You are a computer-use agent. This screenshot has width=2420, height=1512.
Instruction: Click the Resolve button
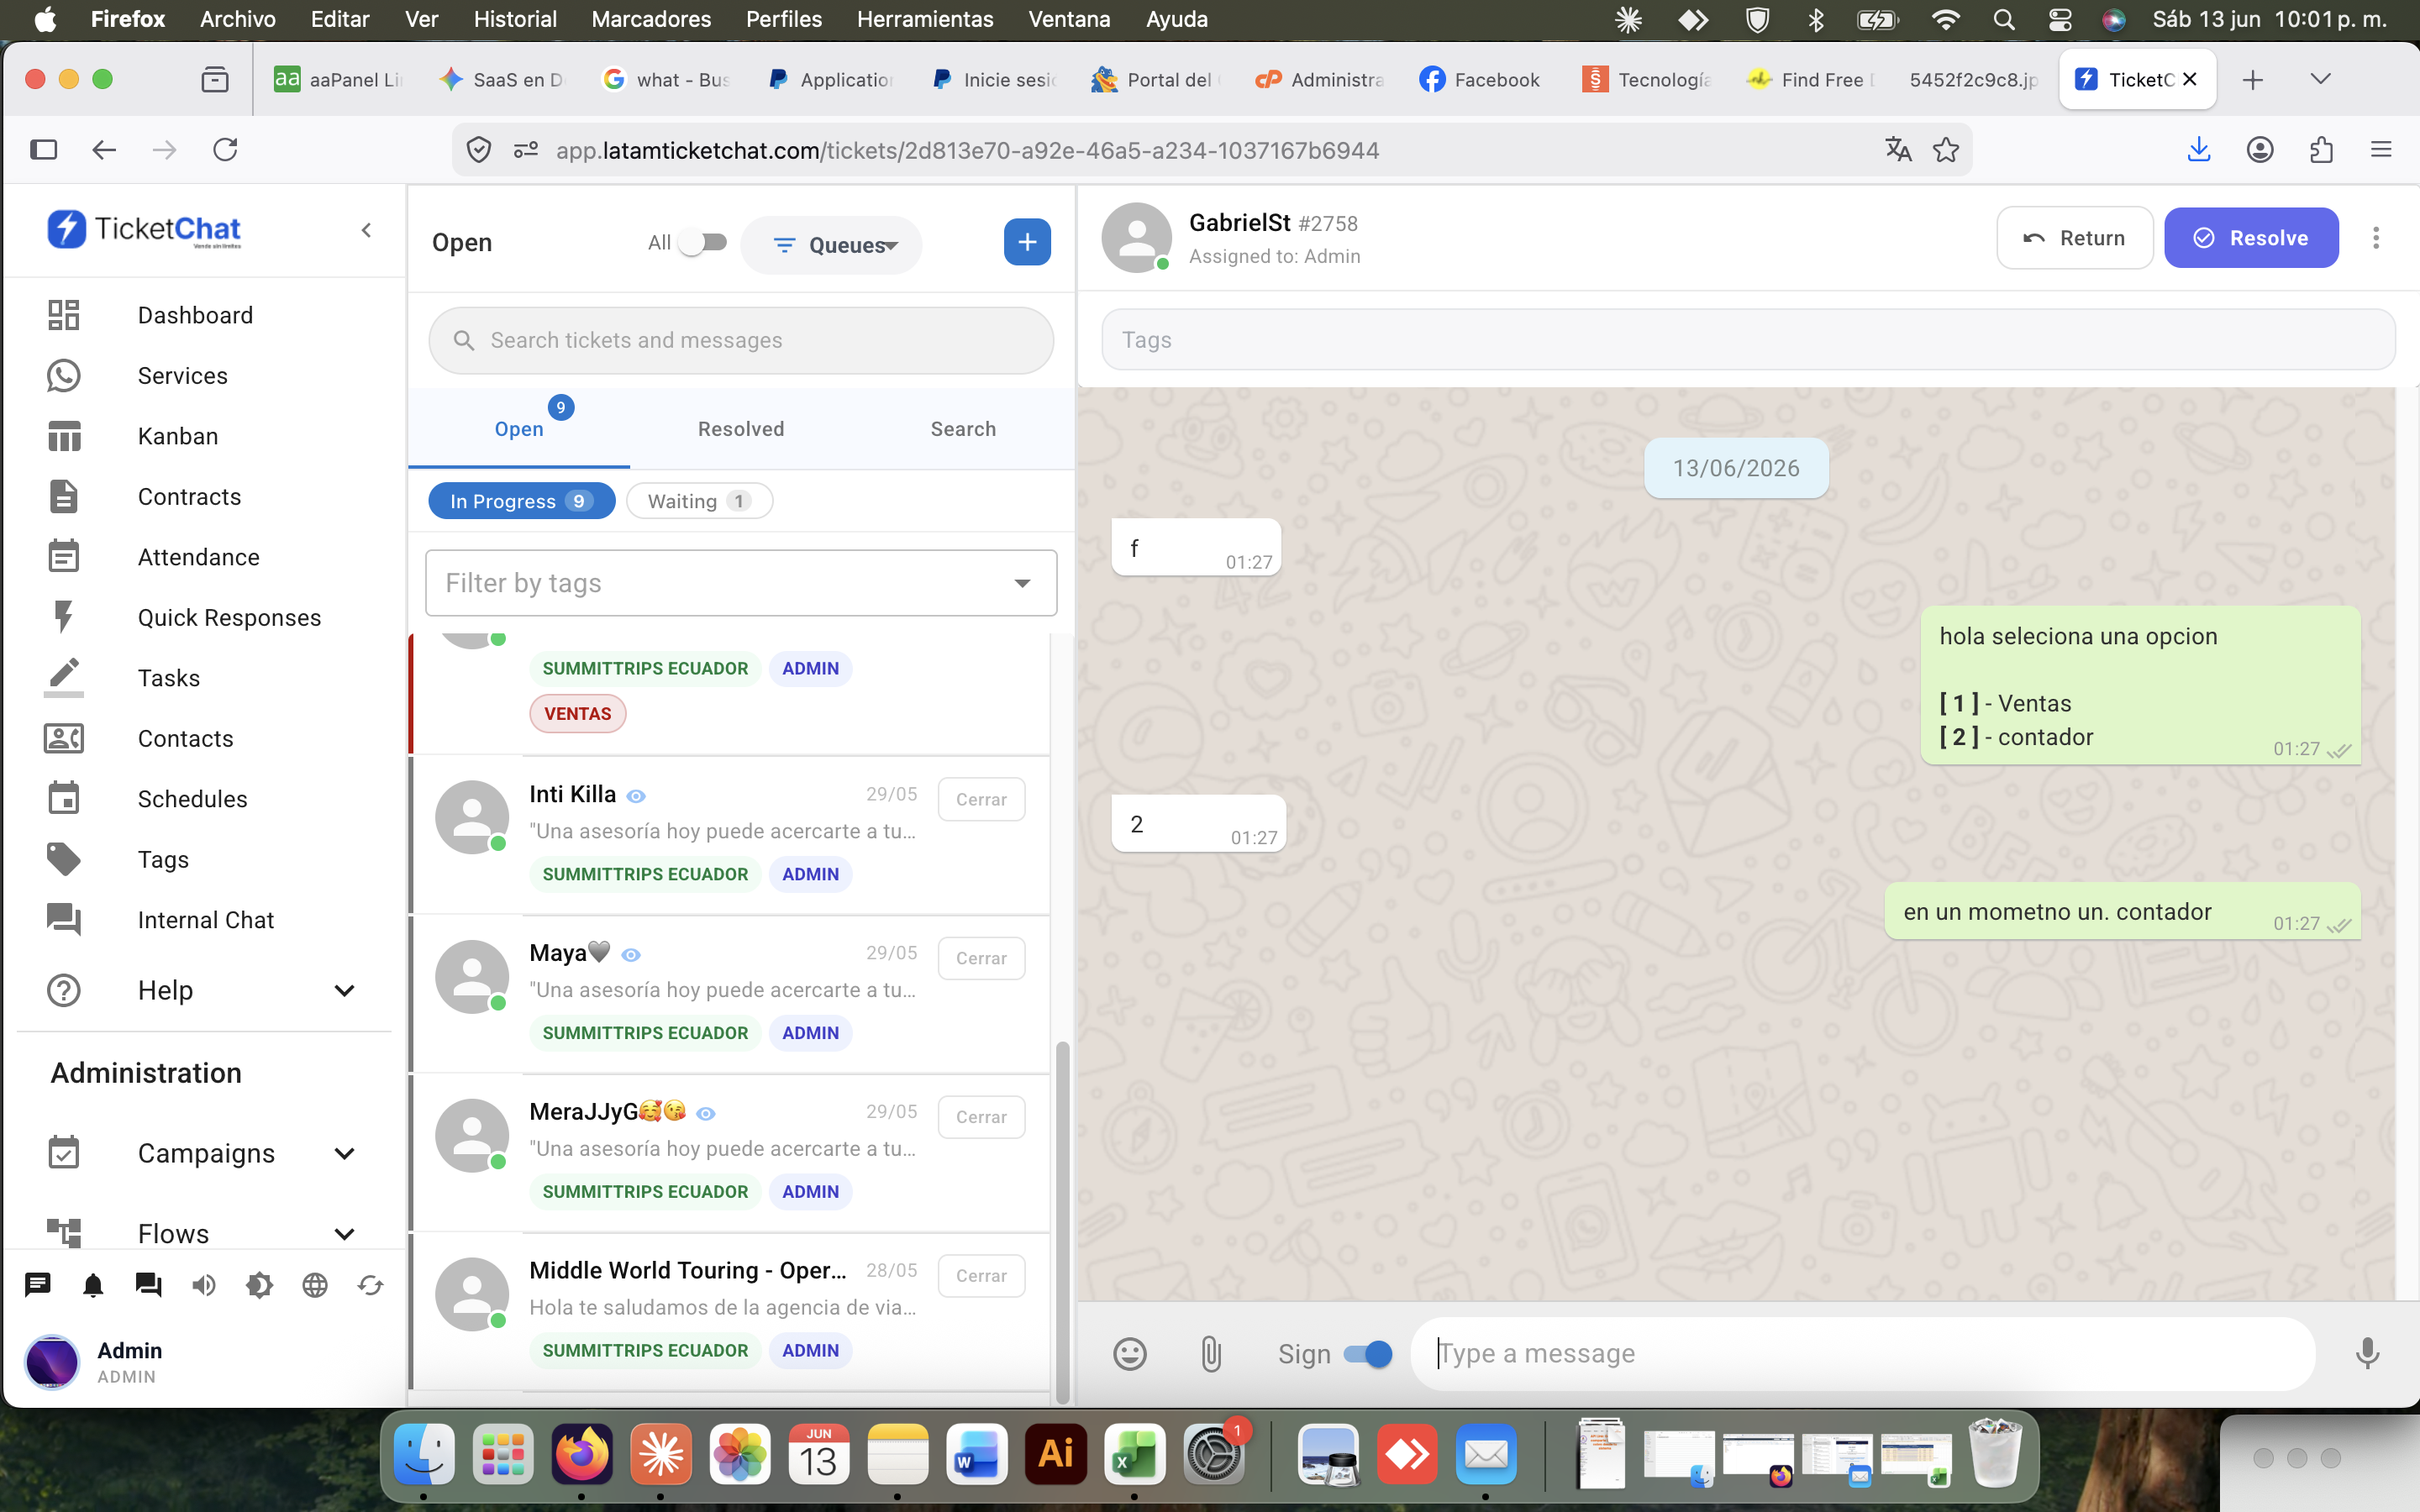(2251, 238)
